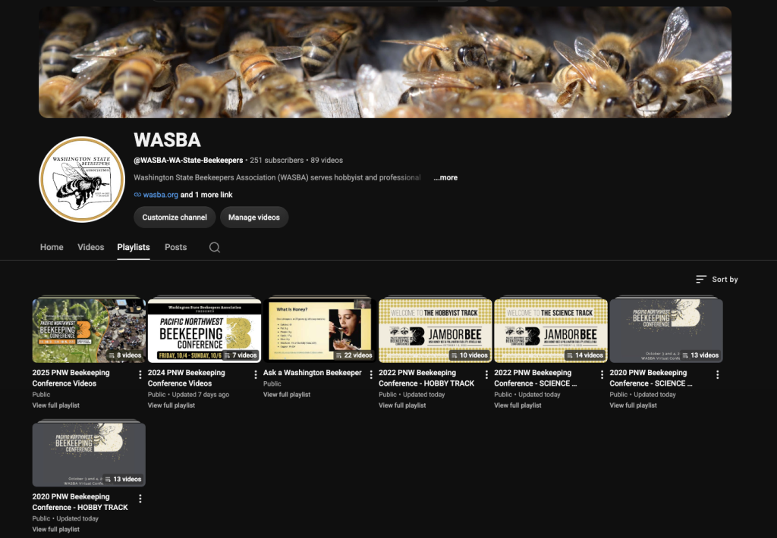Viewport: 777px width, 538px height.
Task: View full playlist for 2022 SCIENCE track
Action: (517, 405)
